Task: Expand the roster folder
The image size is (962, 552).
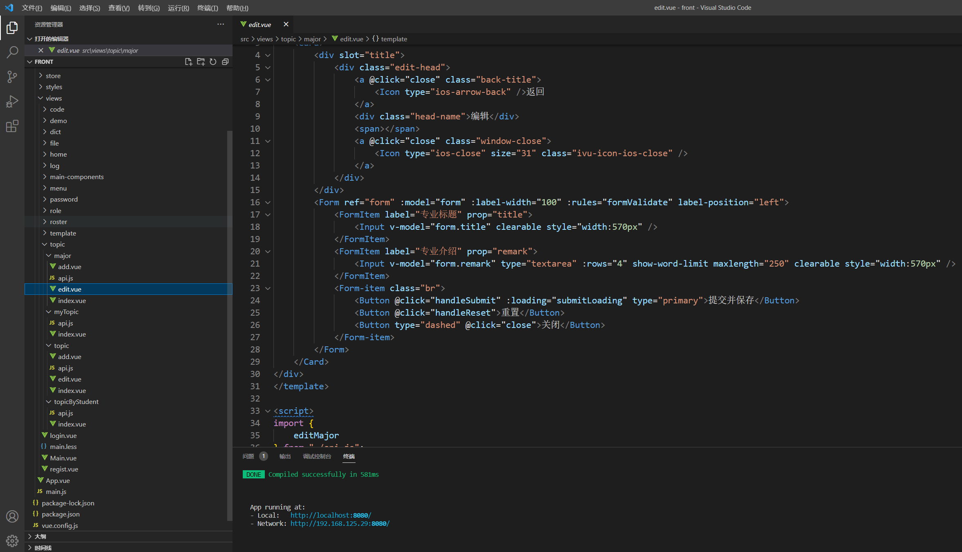Action: 58,222
